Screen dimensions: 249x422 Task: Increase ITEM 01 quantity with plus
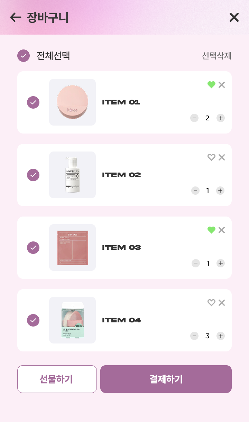[x=221, y=118]
